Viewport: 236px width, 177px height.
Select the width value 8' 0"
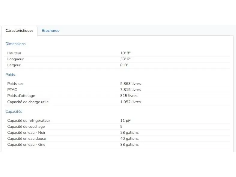[124, 65]
